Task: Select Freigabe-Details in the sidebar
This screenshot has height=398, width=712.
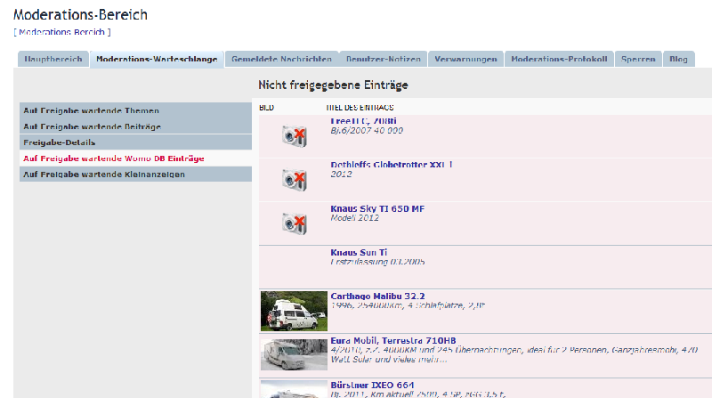Action: (135, 142)
